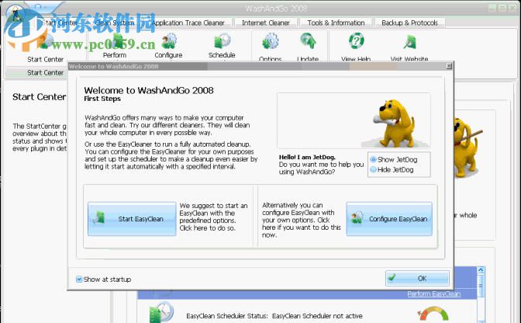Switch to the Internet Cleaner tab

[x=266, y=23]
